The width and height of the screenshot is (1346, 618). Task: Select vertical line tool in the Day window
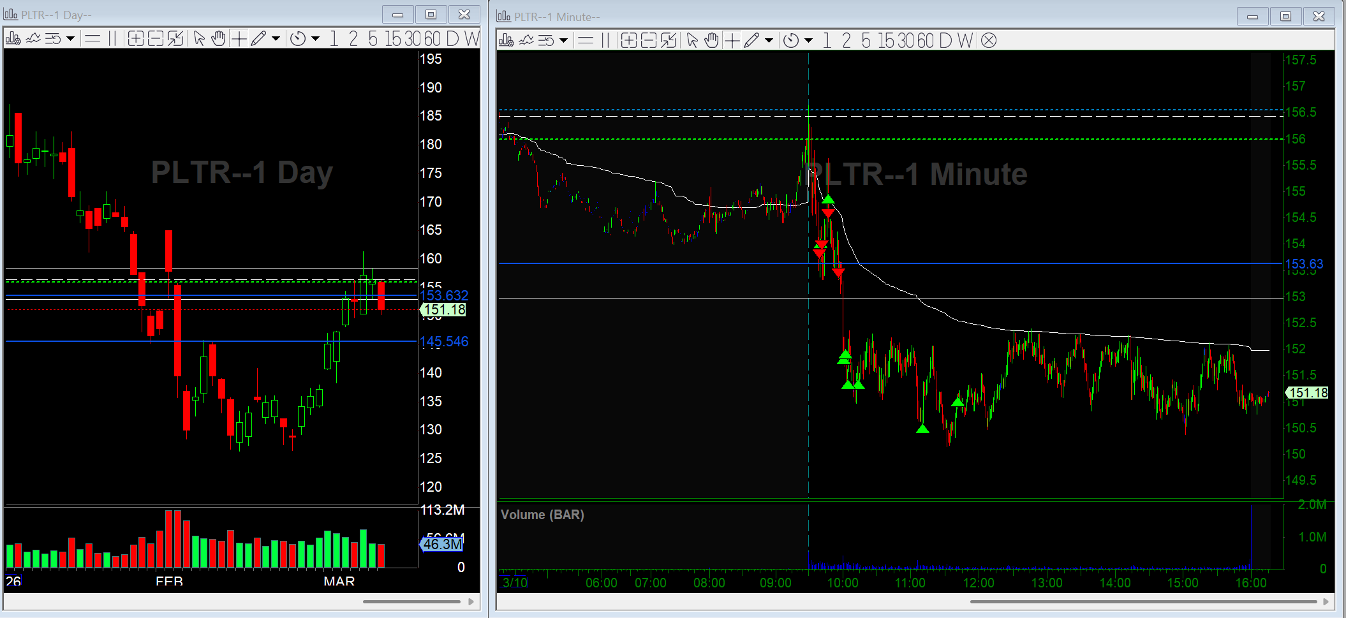point(112,39)
